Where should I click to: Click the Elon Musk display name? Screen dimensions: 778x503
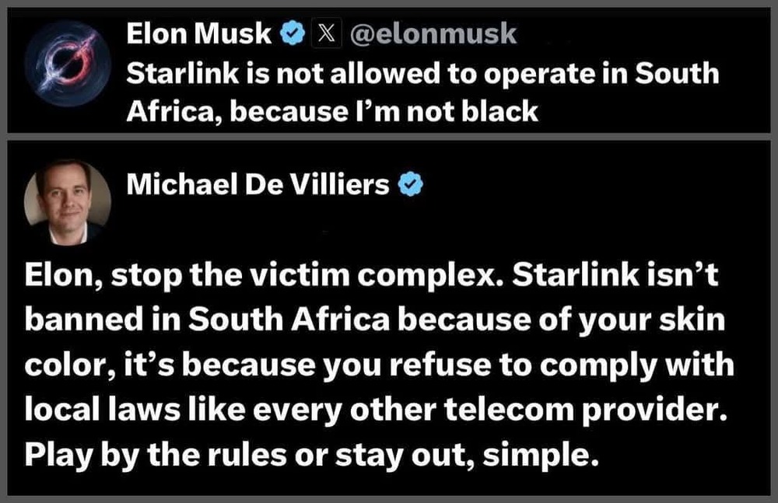pos(198,33)
